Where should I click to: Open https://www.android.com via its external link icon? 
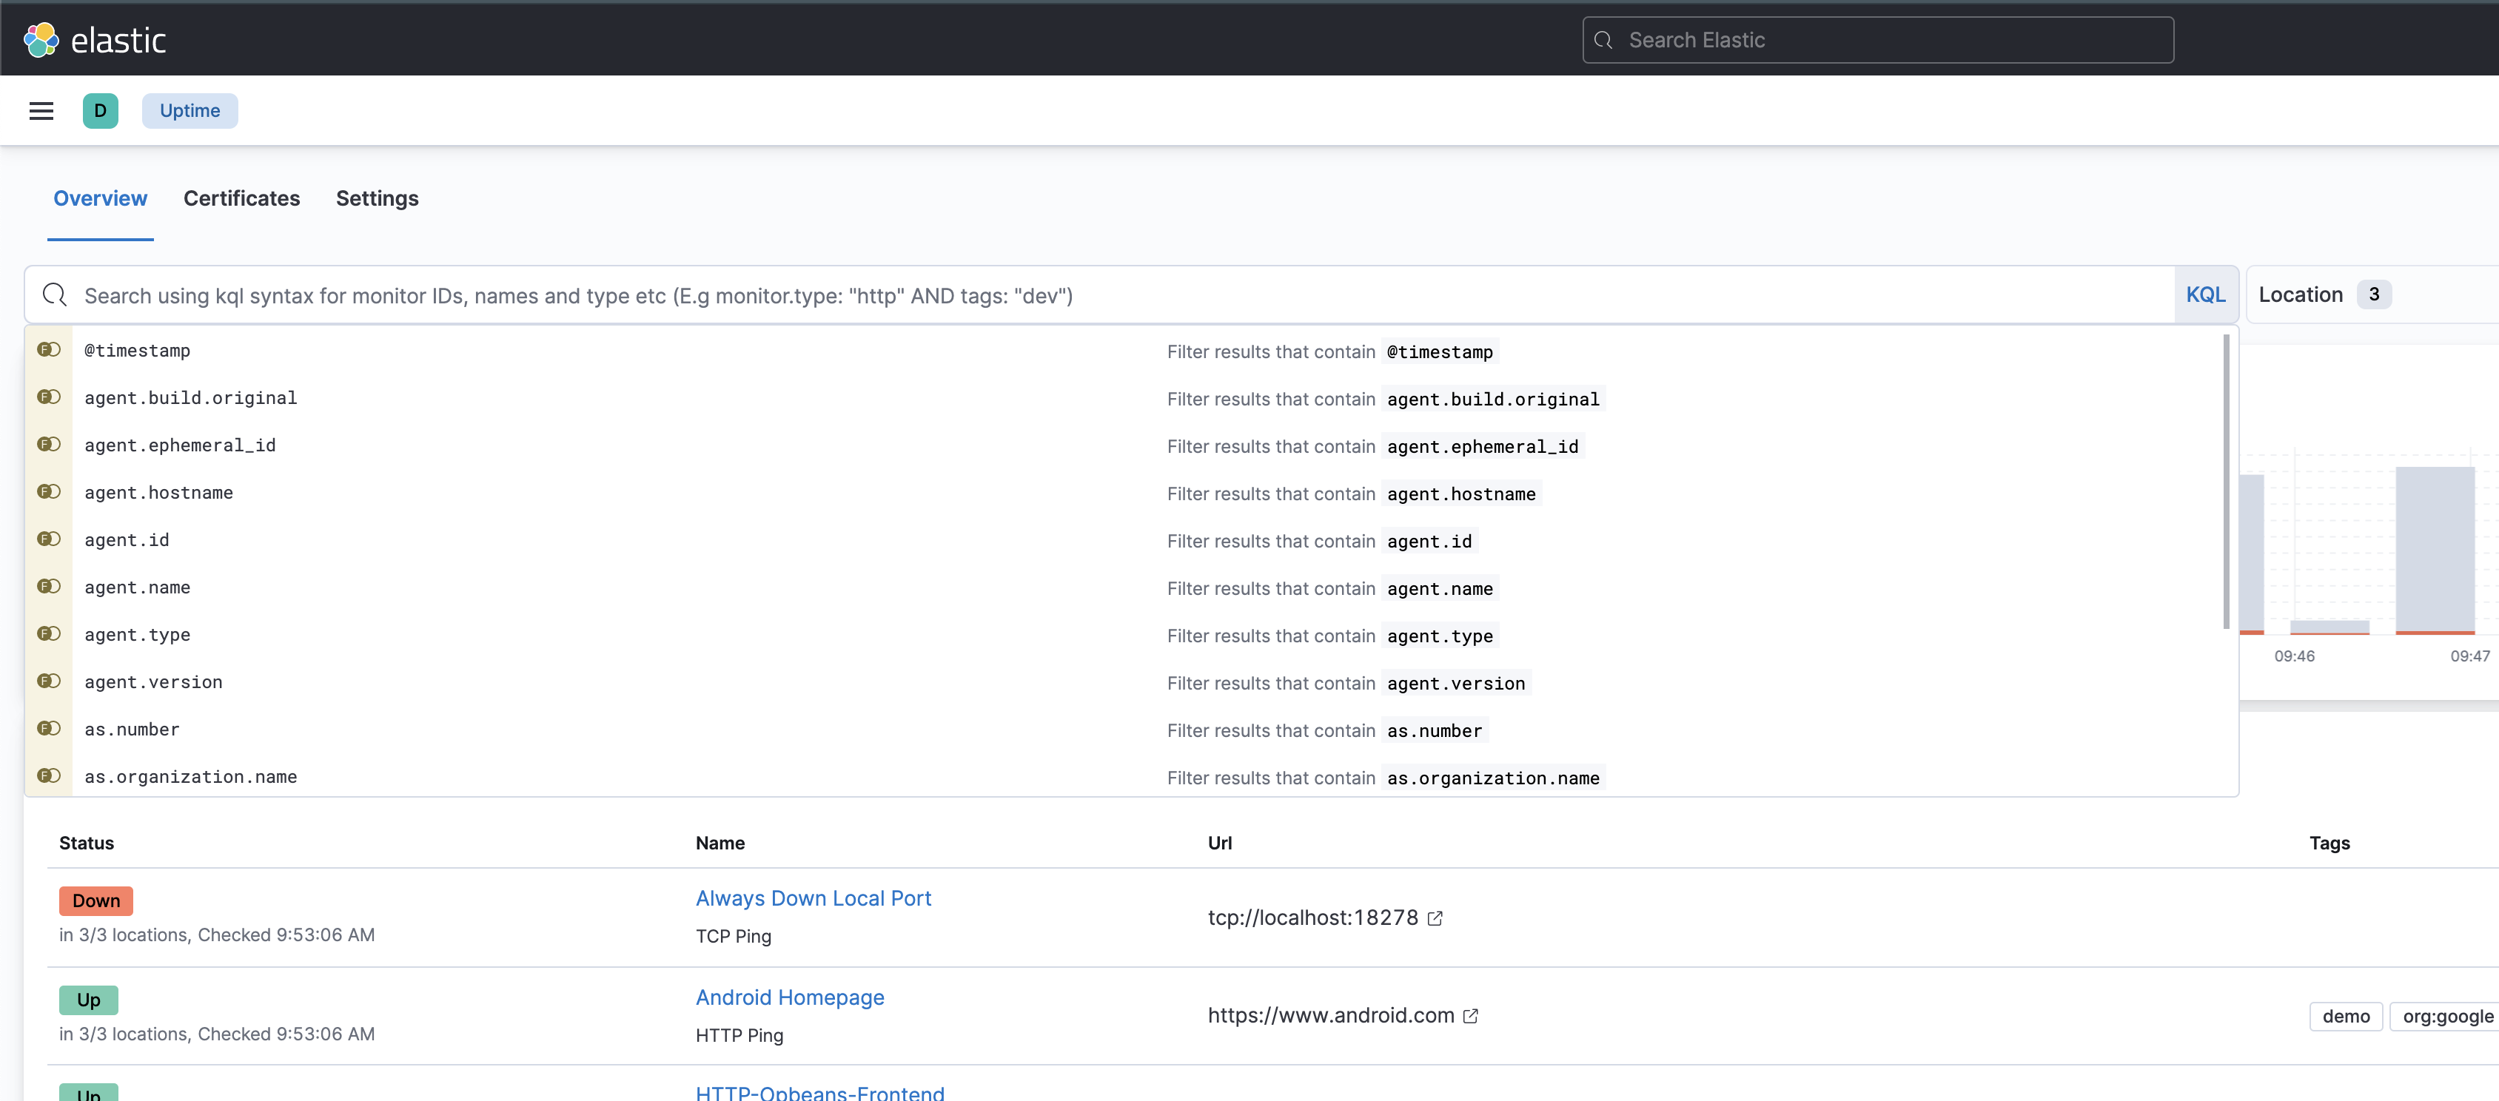1471,1016
